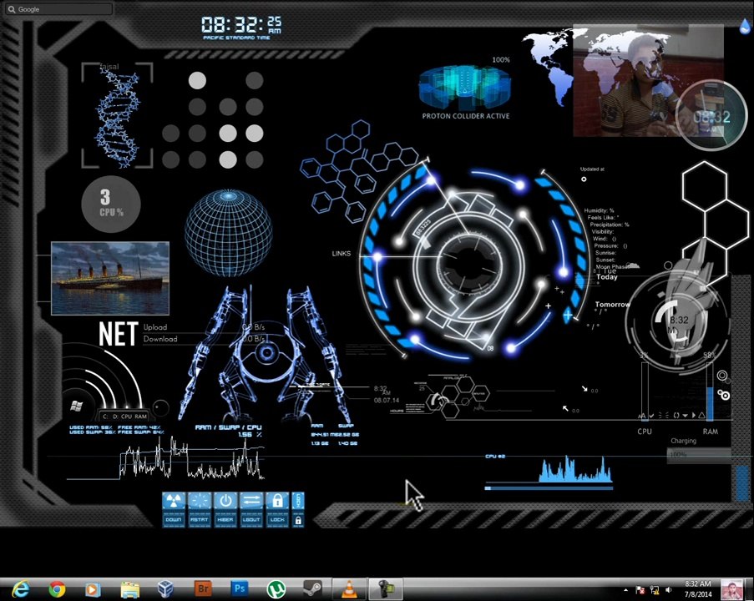Click the Download label in NET widget
The height and width of the screenshot is (601, 754).
(x=160, y=339)
